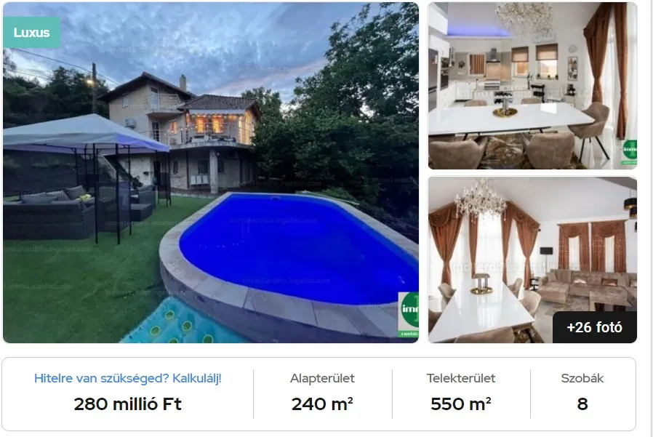Click the Alapterület label
The height and width of the screenshot is (437, 653).
[x=322, y=378]
